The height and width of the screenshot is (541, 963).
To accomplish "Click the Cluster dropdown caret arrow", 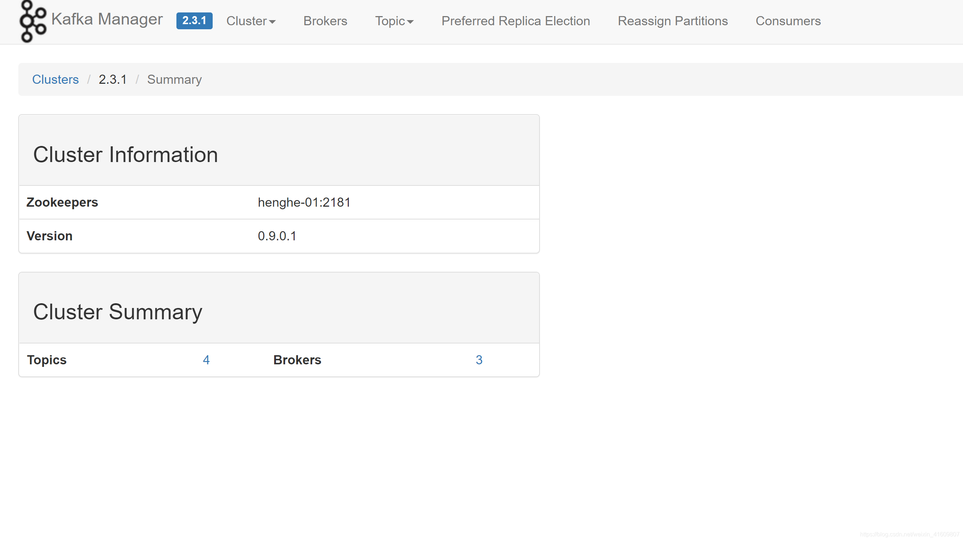I will coord(272,22).
